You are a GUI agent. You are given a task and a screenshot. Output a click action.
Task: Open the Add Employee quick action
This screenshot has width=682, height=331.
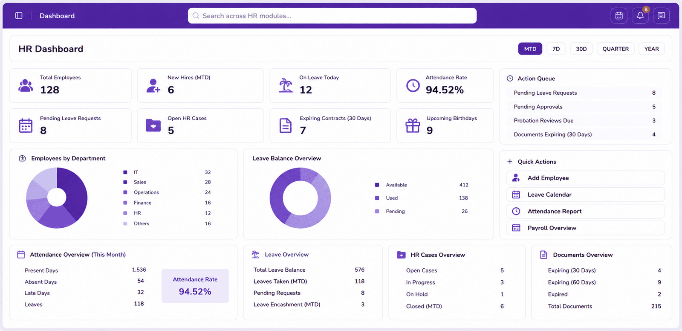[x=586, y=178]
